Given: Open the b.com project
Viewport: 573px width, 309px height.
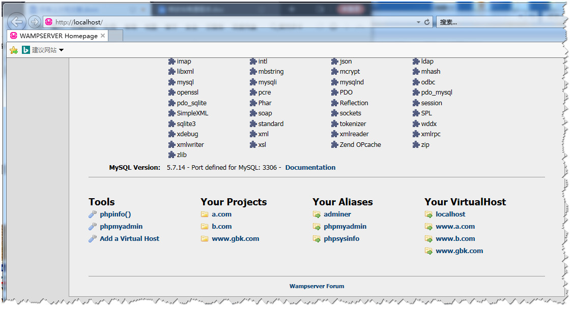Looking at the screenshot, I should pyautogui.click(x=221, y=226).
